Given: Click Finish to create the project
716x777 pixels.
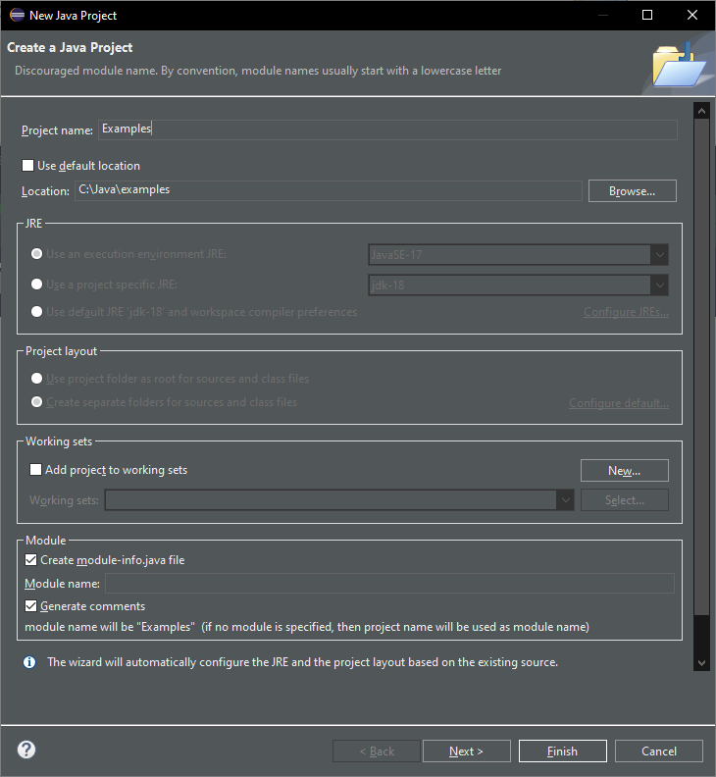Looking at the screenshot, I should point(562,751).
